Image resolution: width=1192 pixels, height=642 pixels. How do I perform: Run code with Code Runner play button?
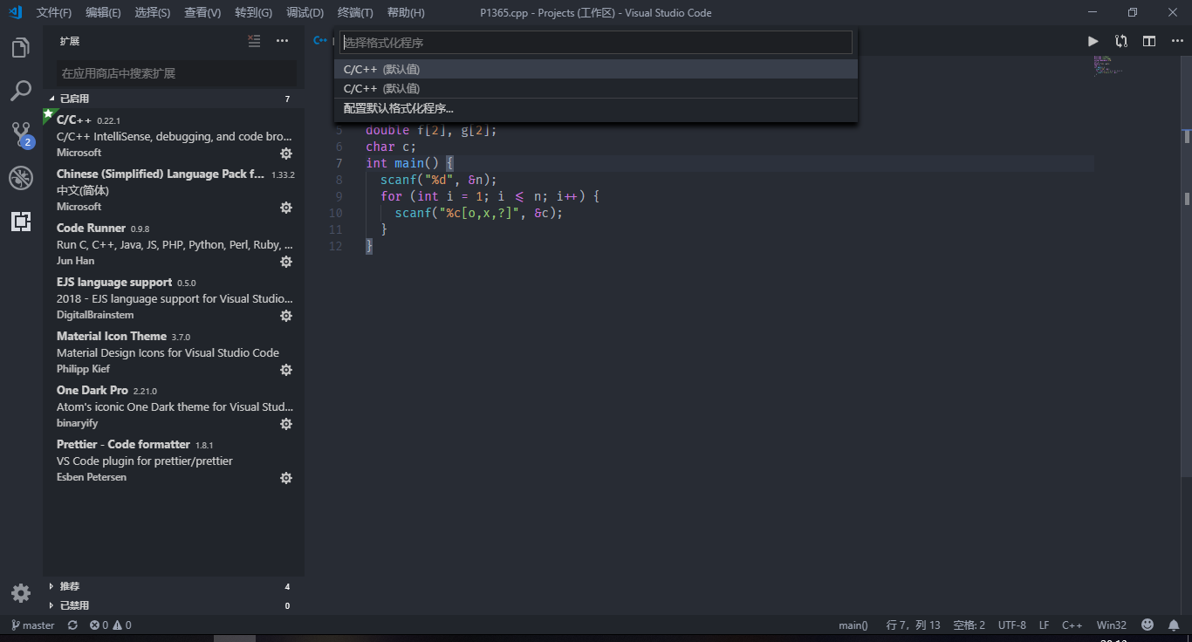click(1093, 40)
